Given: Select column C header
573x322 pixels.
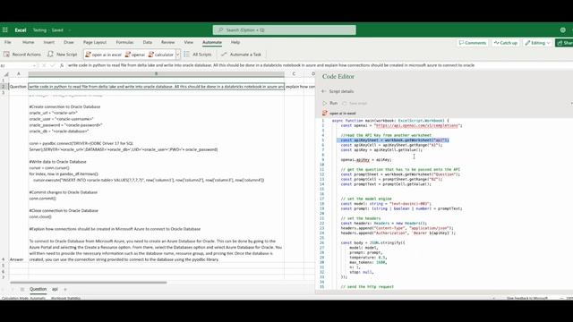Looking at the screenshot, I should click(294, 74).
